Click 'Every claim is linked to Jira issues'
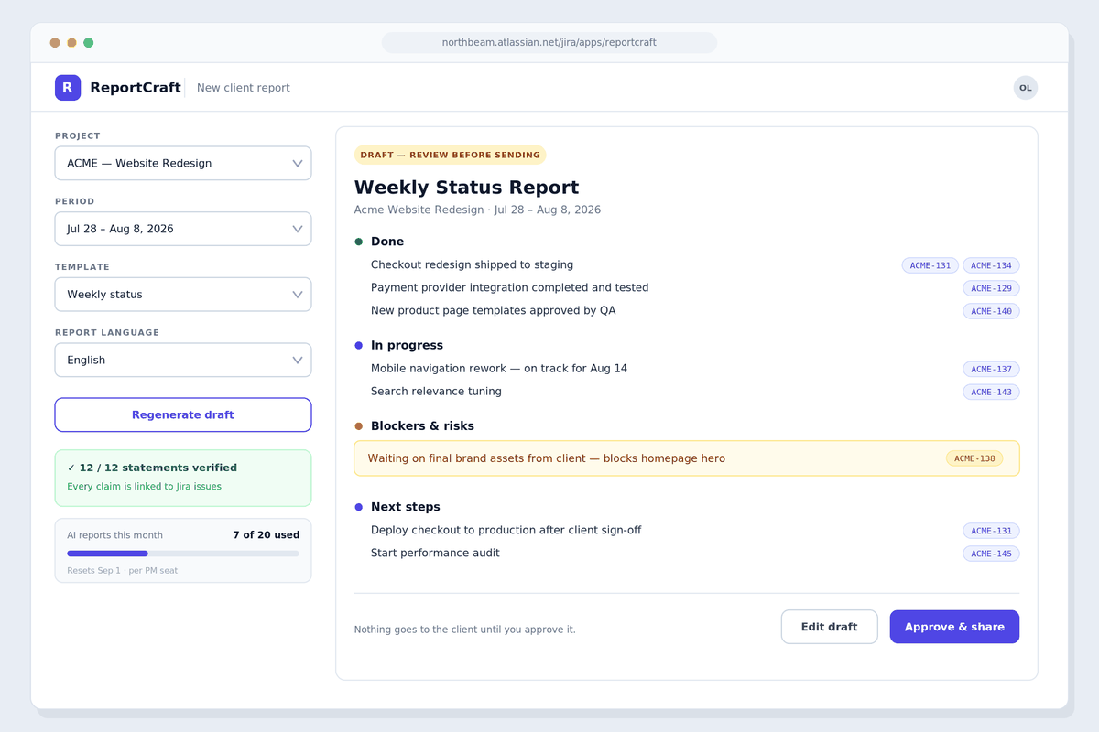Viewport: 1099px width, 732px height. tap(144, 486)
